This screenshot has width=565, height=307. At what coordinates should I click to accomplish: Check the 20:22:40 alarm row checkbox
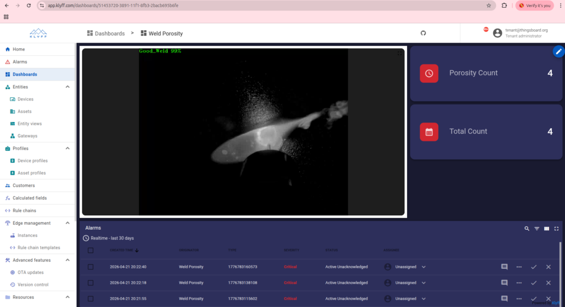90,267
